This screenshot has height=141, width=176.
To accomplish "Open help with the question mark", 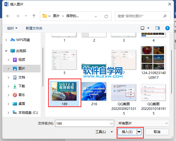I will point(167,28).
